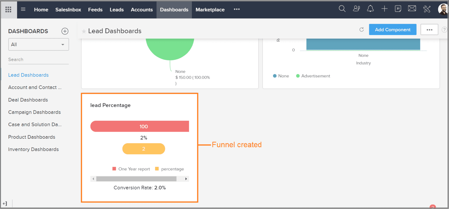Toggle percentage legend entry

pyautogui.click(x=169, y=169)
